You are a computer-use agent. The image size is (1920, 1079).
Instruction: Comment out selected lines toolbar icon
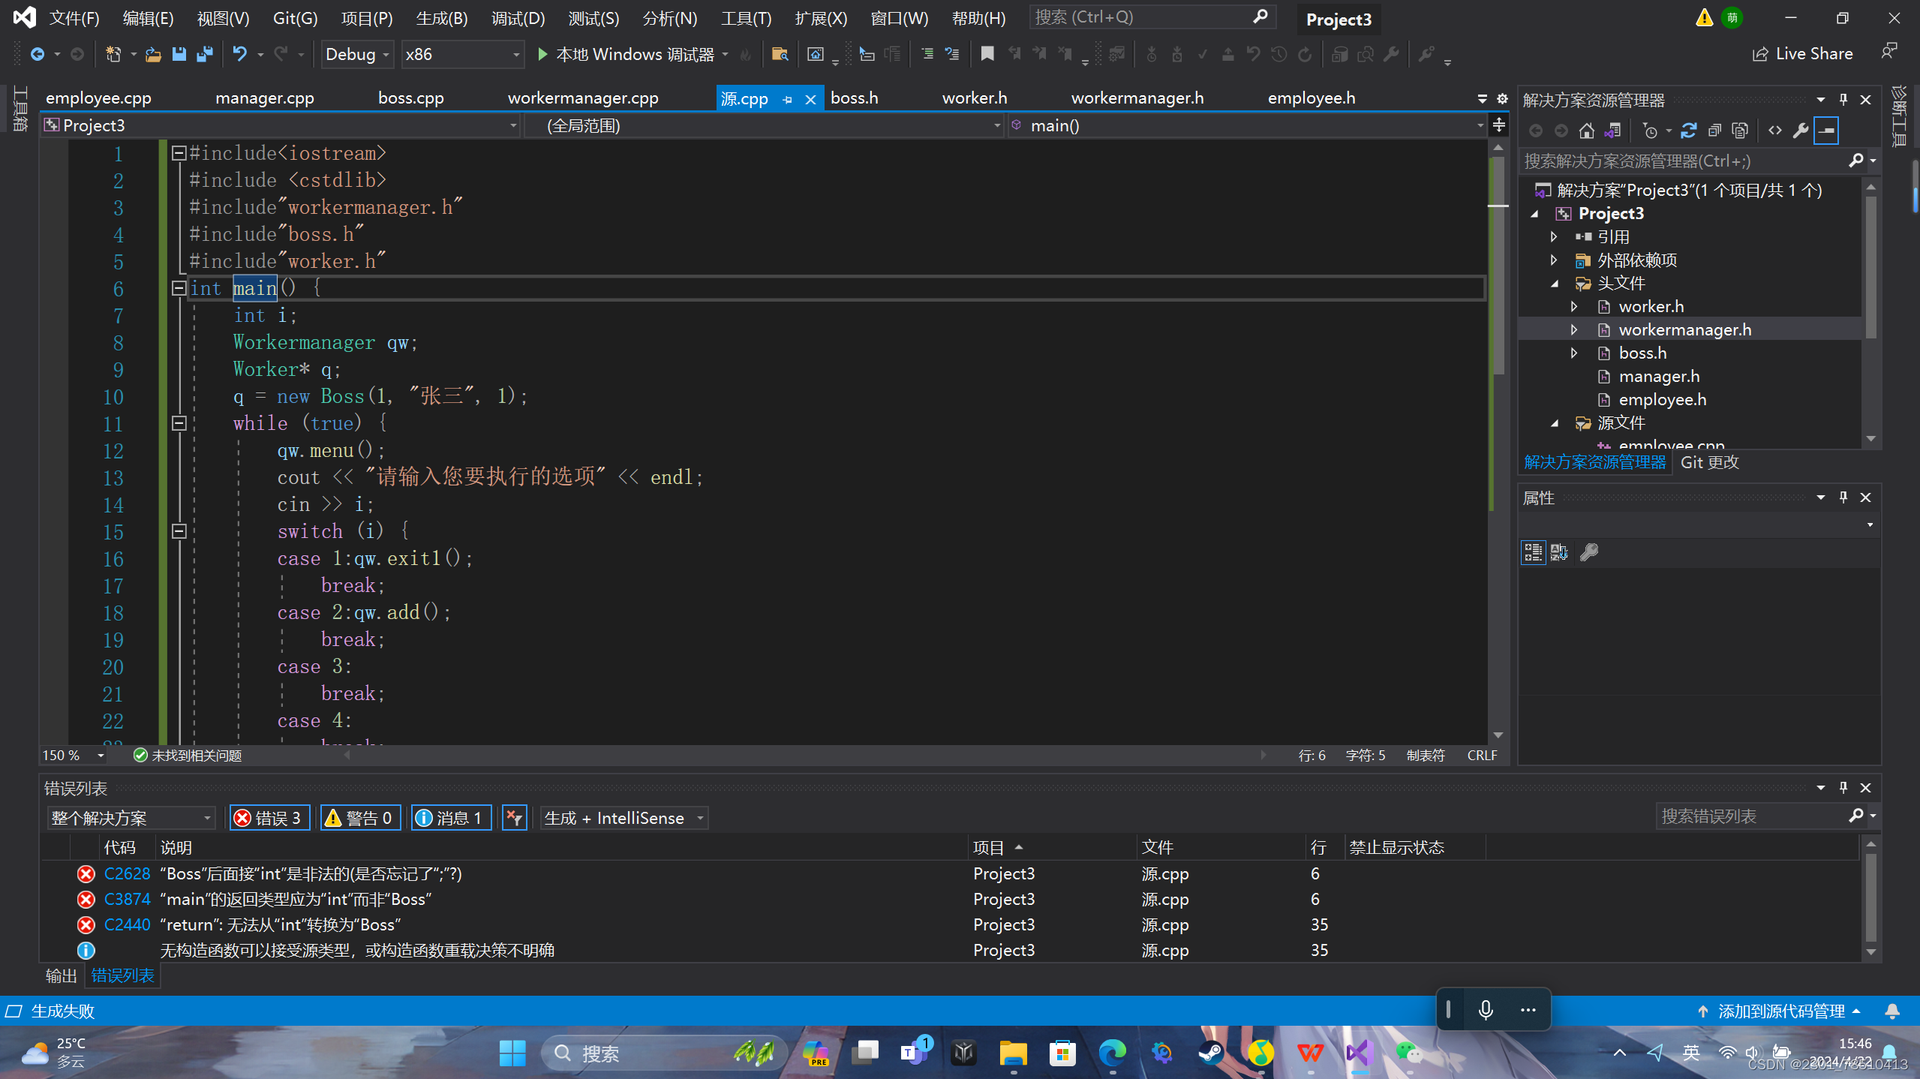tap(927, 54)
